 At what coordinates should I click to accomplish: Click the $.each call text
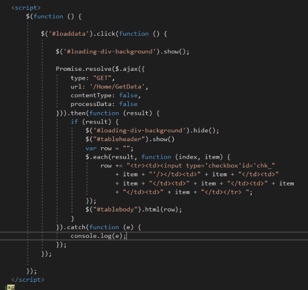pyautogui.click(x=97, y=157)
